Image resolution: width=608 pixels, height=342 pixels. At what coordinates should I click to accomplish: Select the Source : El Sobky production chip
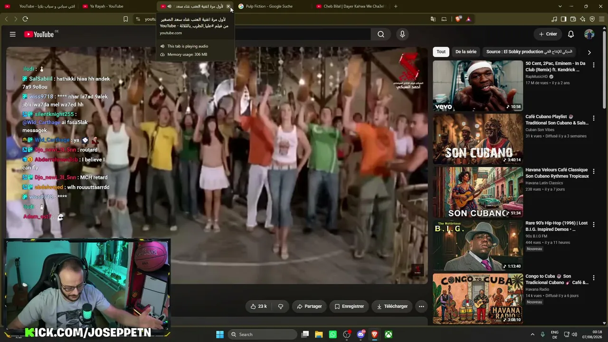click(529, 52)
